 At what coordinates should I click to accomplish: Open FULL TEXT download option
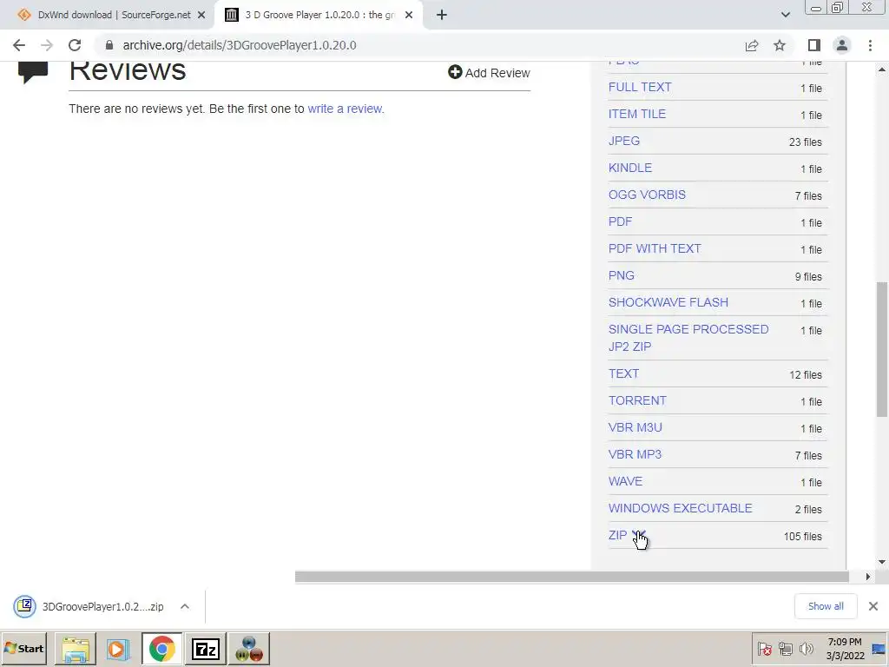click(x=640, y=88)
